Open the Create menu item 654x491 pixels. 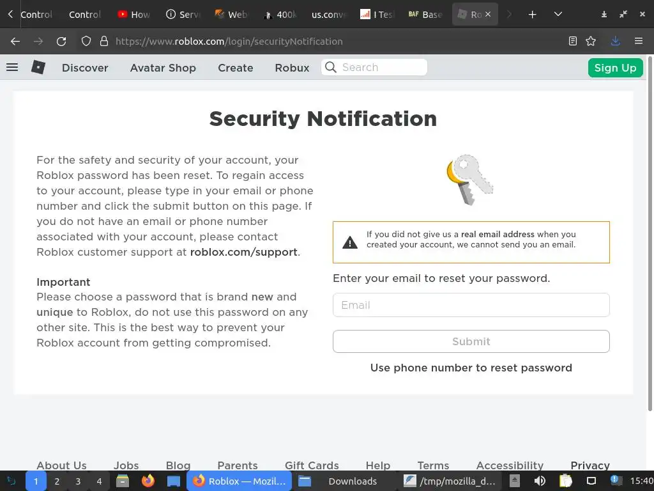point(235,68)
